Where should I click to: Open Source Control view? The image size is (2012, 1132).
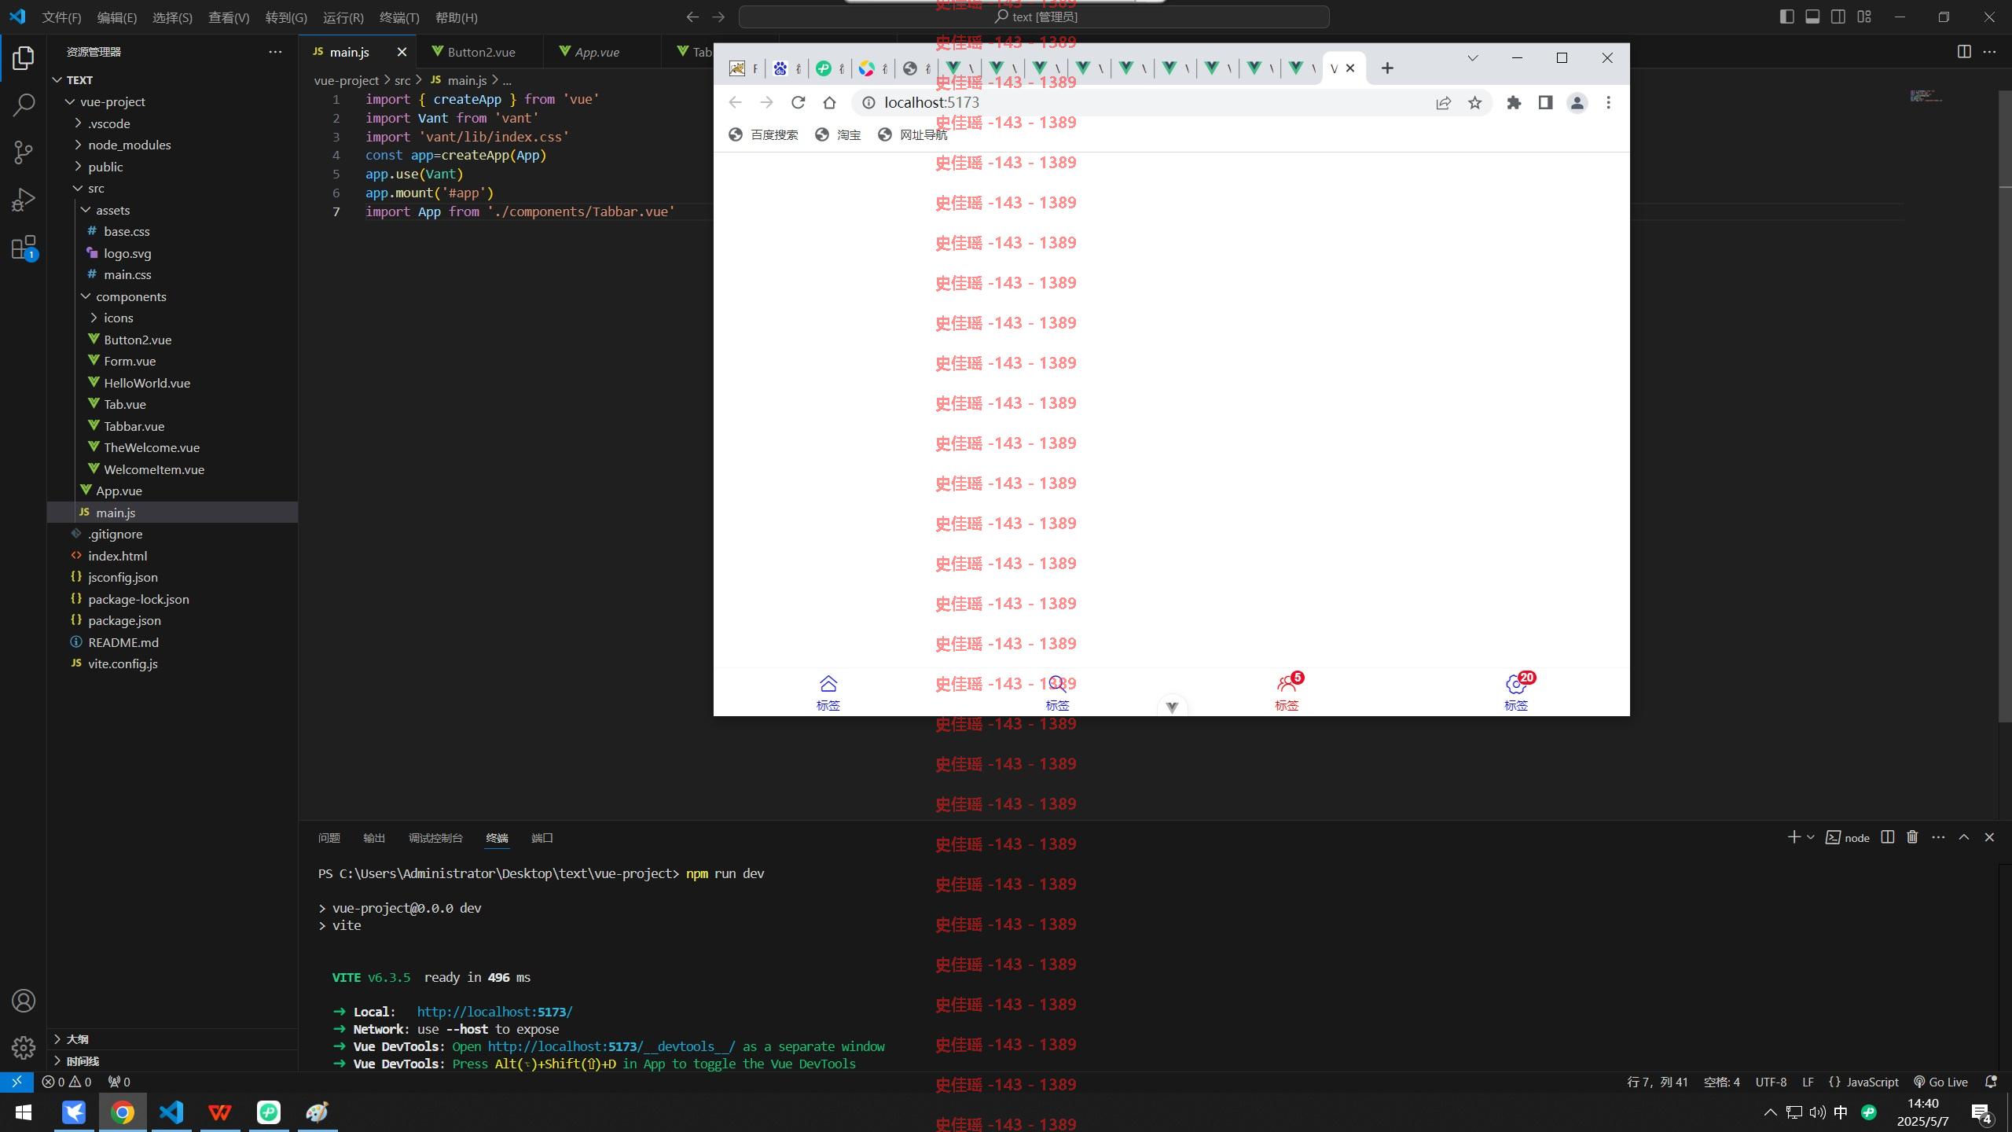pyautogui.click(x=24, y=152)
